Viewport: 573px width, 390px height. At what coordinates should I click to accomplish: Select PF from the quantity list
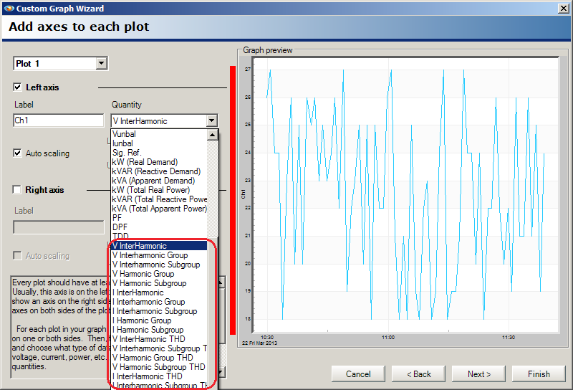(159, 218)
